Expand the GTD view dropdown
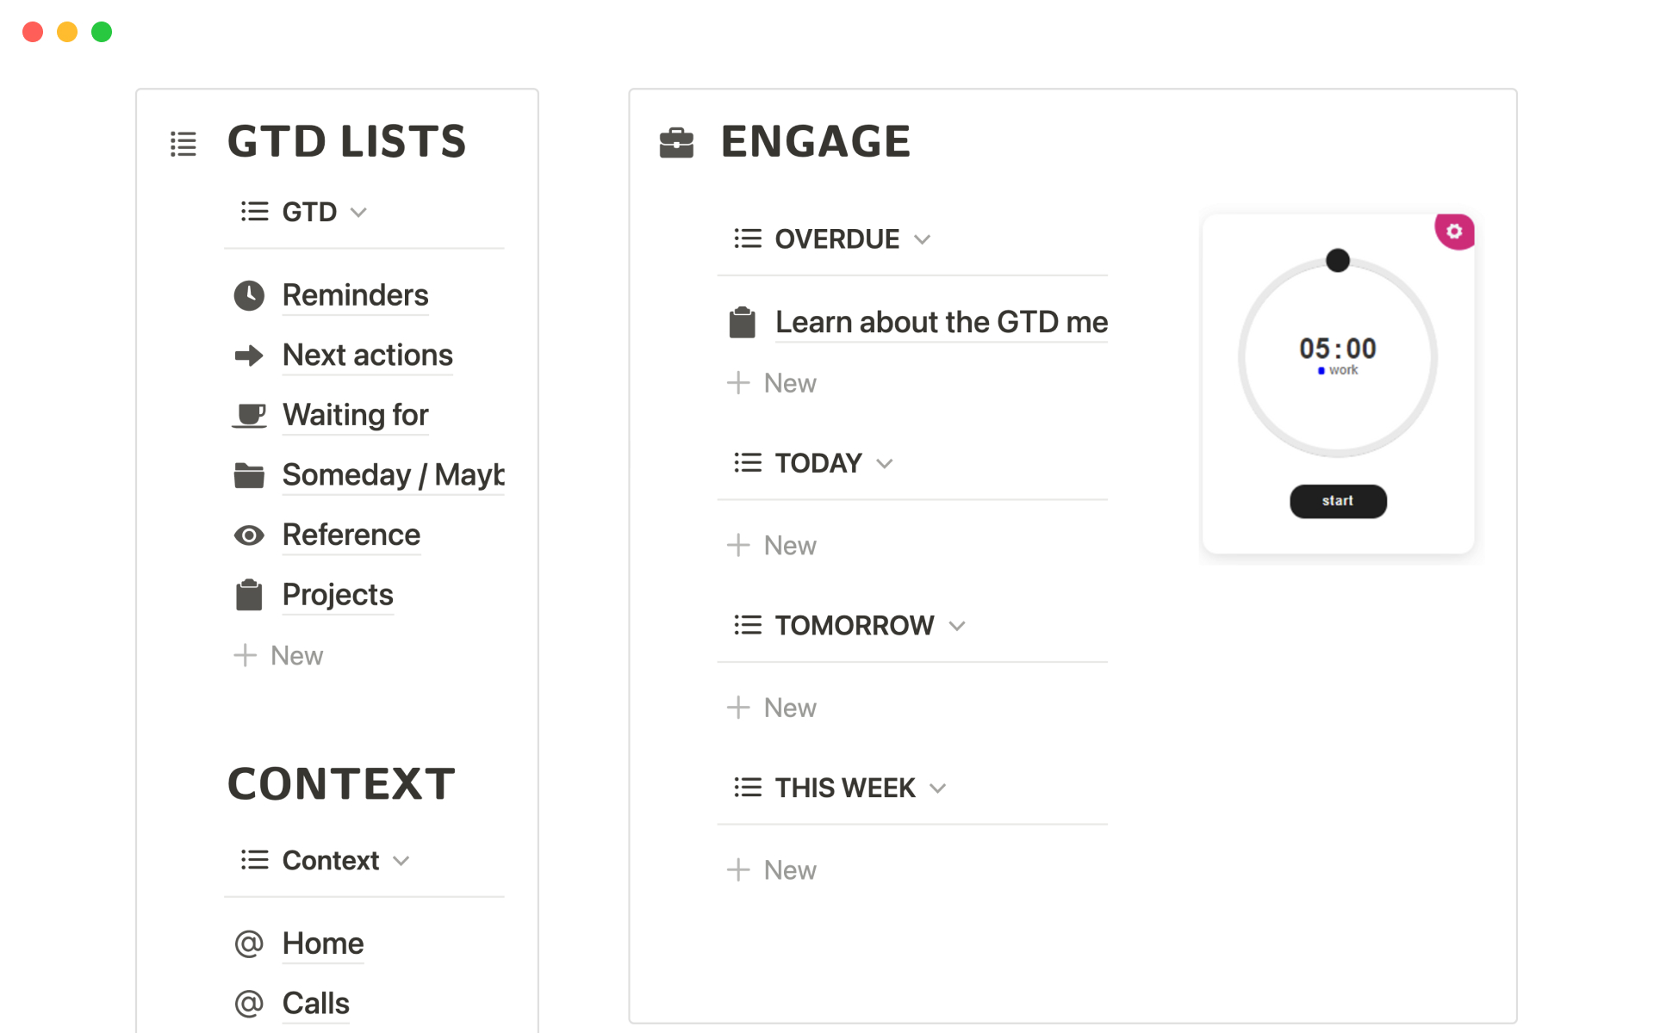The width and height of the screenshot is (1654, 1033). pos(359,213)
